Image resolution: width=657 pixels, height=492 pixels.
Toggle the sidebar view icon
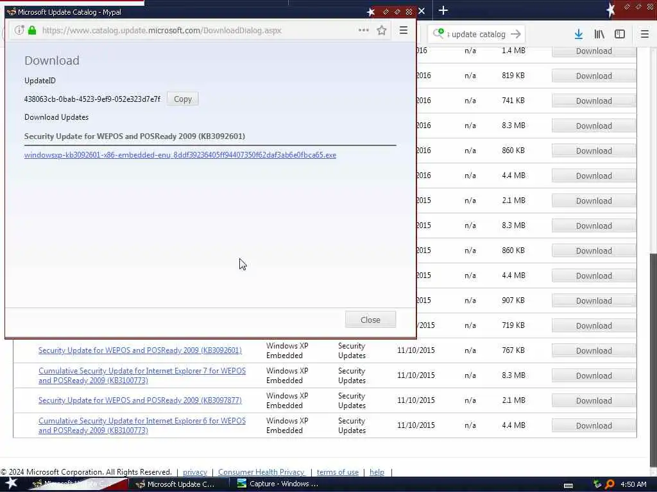coord(620,35)
